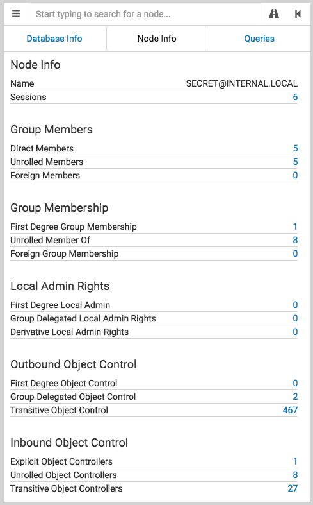Click the pathfinding road icon
Screen dimensions: 313x505
point(274,14)
